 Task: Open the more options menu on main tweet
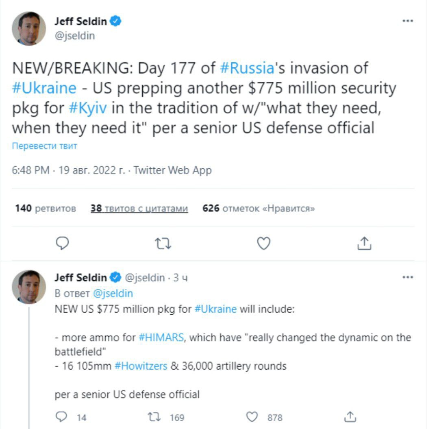tap(408, 21)
